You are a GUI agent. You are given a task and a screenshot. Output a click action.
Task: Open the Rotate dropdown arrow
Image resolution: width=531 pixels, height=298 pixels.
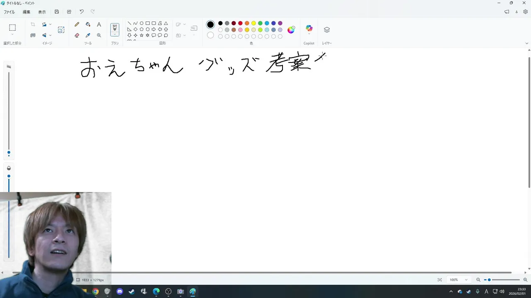tap(50, 24)
